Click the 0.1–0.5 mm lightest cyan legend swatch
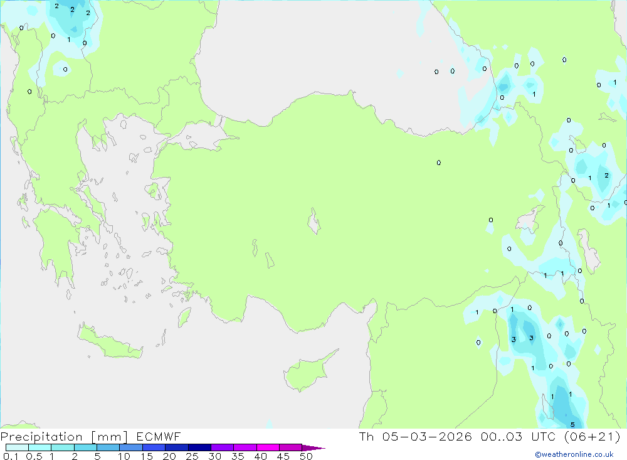The width and height of the screenshot is (627, 460). click(x=17, y=447)
